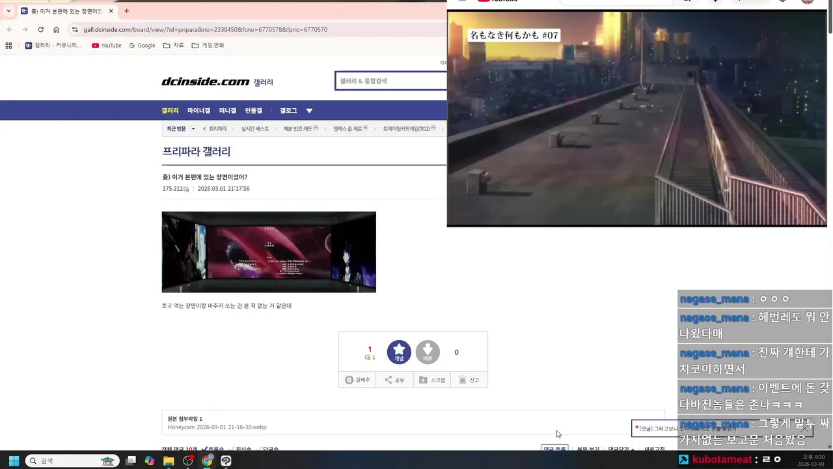Open 프리파라 in recent visits
Viewport: 833px width, 469px height.
(x=218, y=129)
